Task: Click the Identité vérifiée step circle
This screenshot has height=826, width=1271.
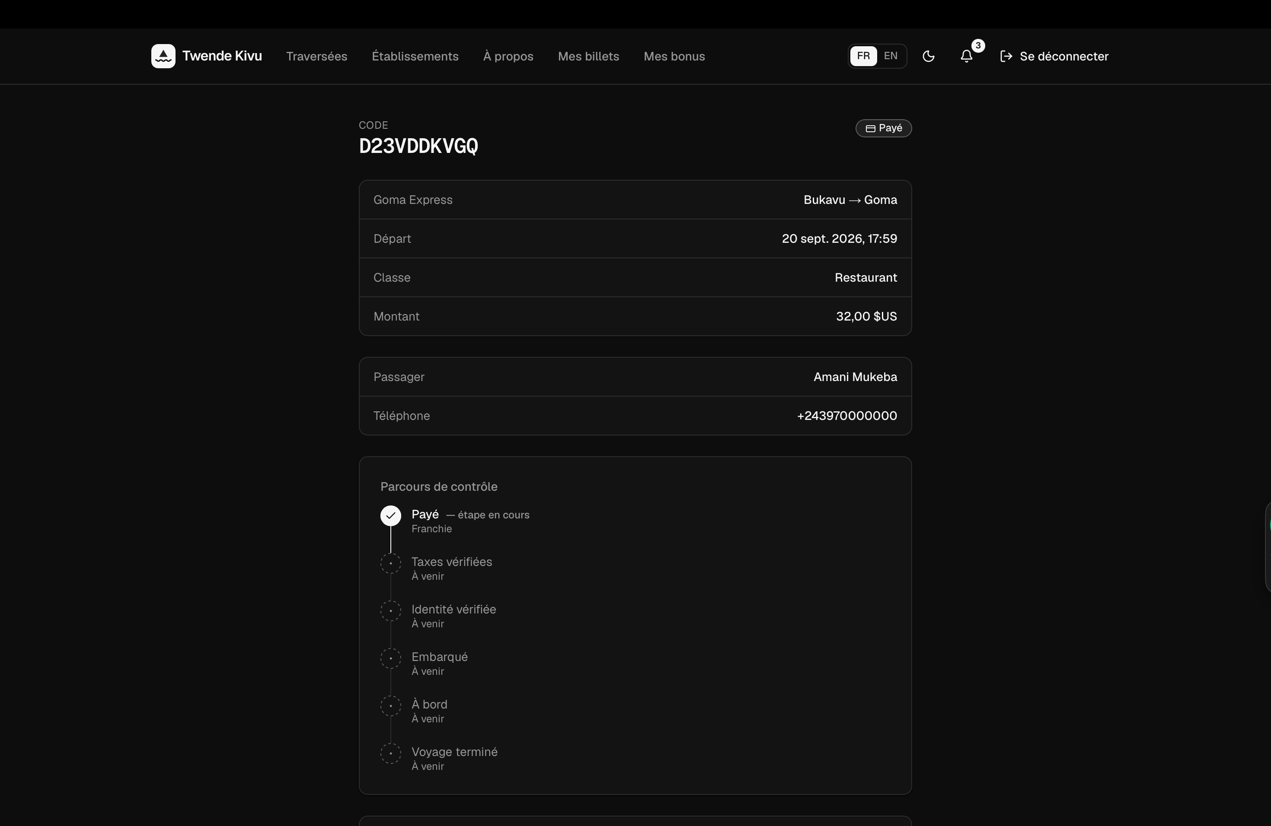Action: pyautogui.click(x=390, y=611)
